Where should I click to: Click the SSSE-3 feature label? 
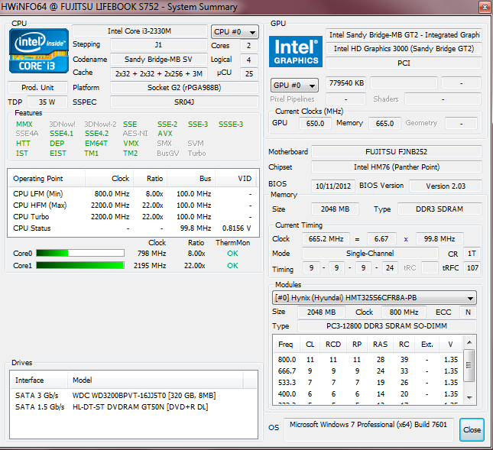(231, 124)
